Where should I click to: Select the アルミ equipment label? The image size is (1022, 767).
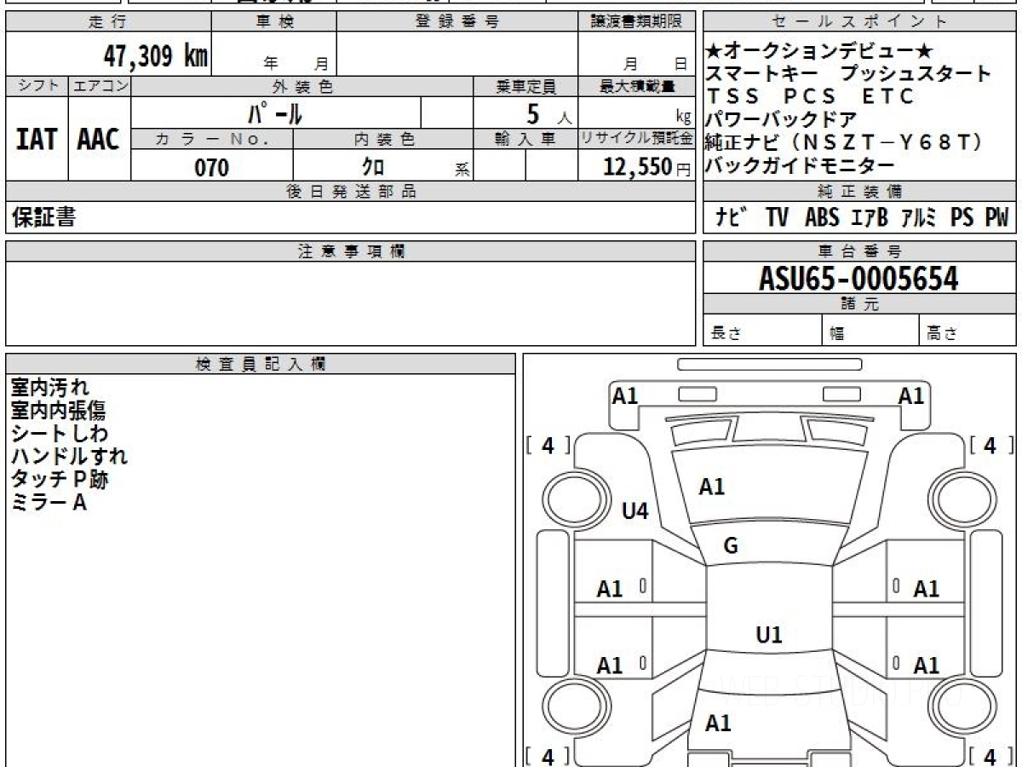[919, 218]
